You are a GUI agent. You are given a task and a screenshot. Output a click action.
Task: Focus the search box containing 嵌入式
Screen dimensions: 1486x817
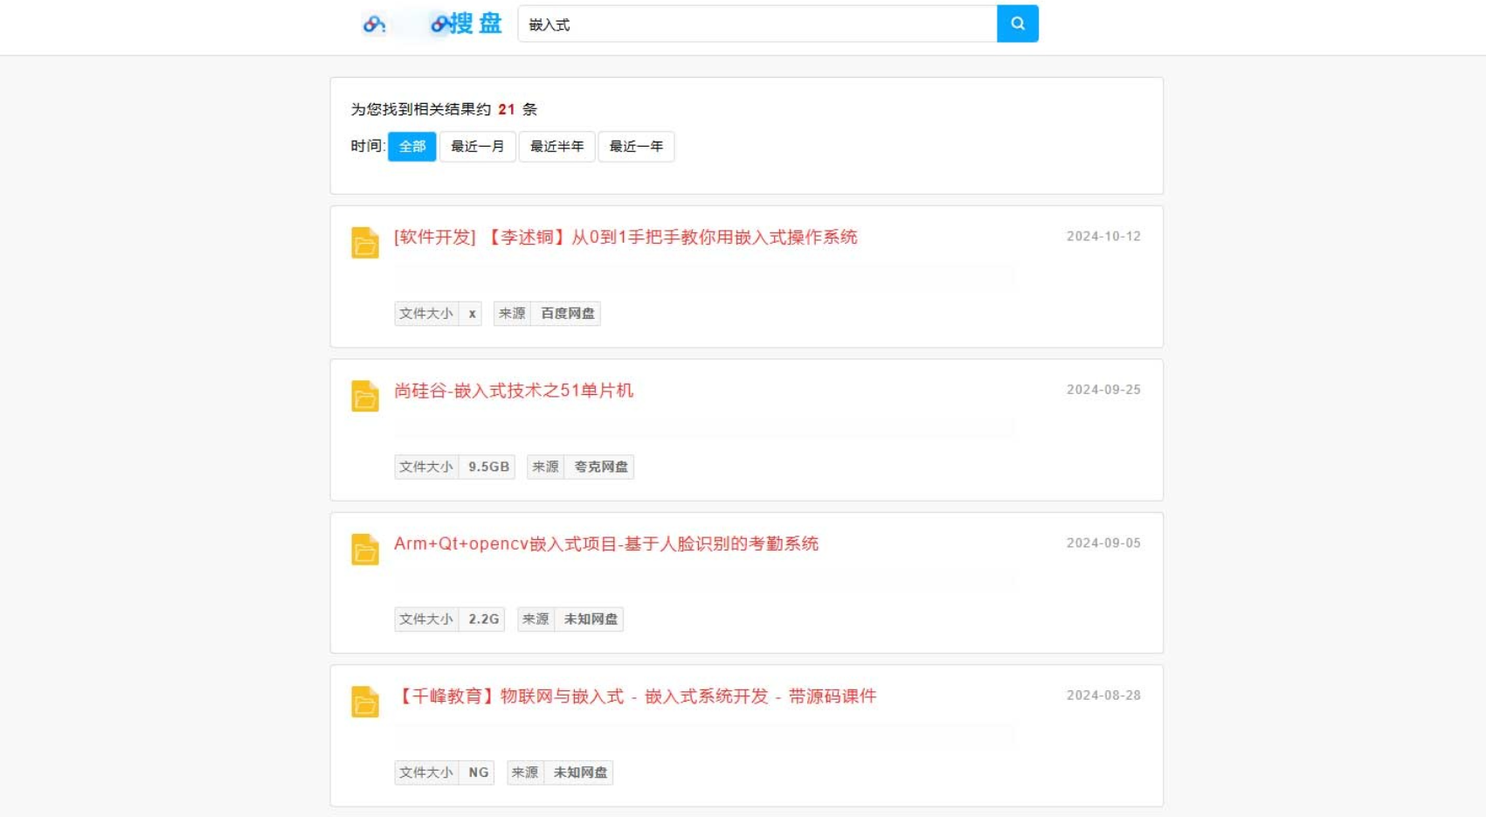tap(757, 24)
